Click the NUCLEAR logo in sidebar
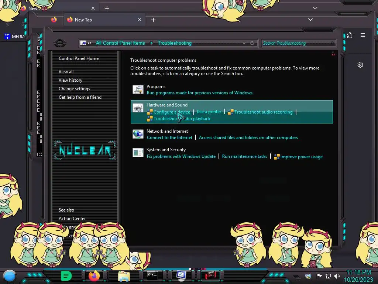The height and width of the screenshot is (284, 378). (85, 150)
